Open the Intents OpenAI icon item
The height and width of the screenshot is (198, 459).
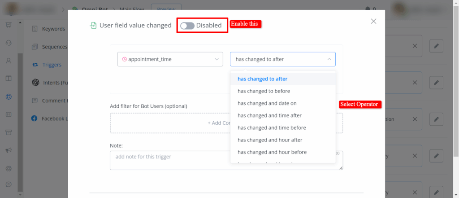[35, 83]
